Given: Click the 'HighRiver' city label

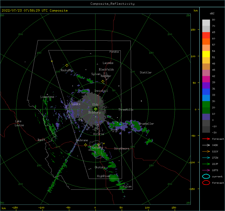Looking at the screenshot, I should tap(104, 176).
